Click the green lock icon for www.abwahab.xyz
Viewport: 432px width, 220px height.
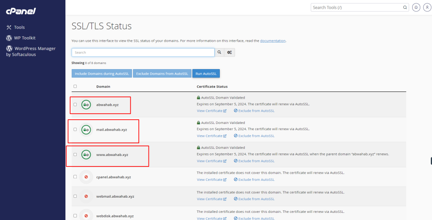pyautogui.click(x=86, y=155)
